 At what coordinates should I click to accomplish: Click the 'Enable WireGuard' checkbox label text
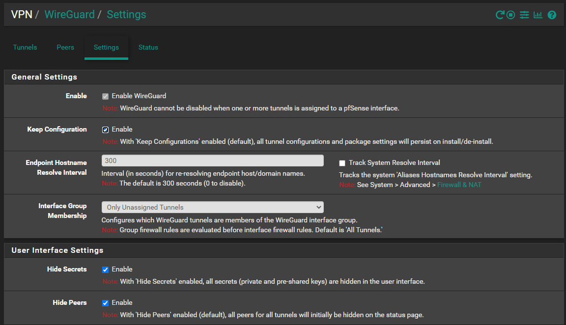pyautogui.click(x=139, y=96)
